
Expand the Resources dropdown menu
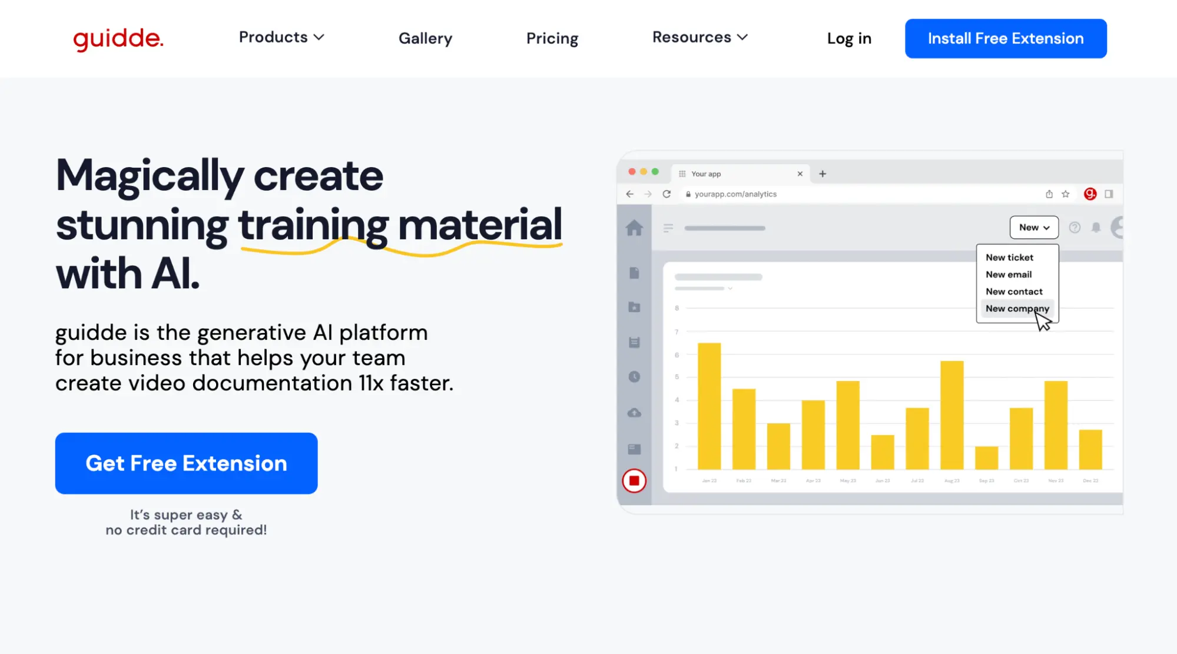point(699,37)
